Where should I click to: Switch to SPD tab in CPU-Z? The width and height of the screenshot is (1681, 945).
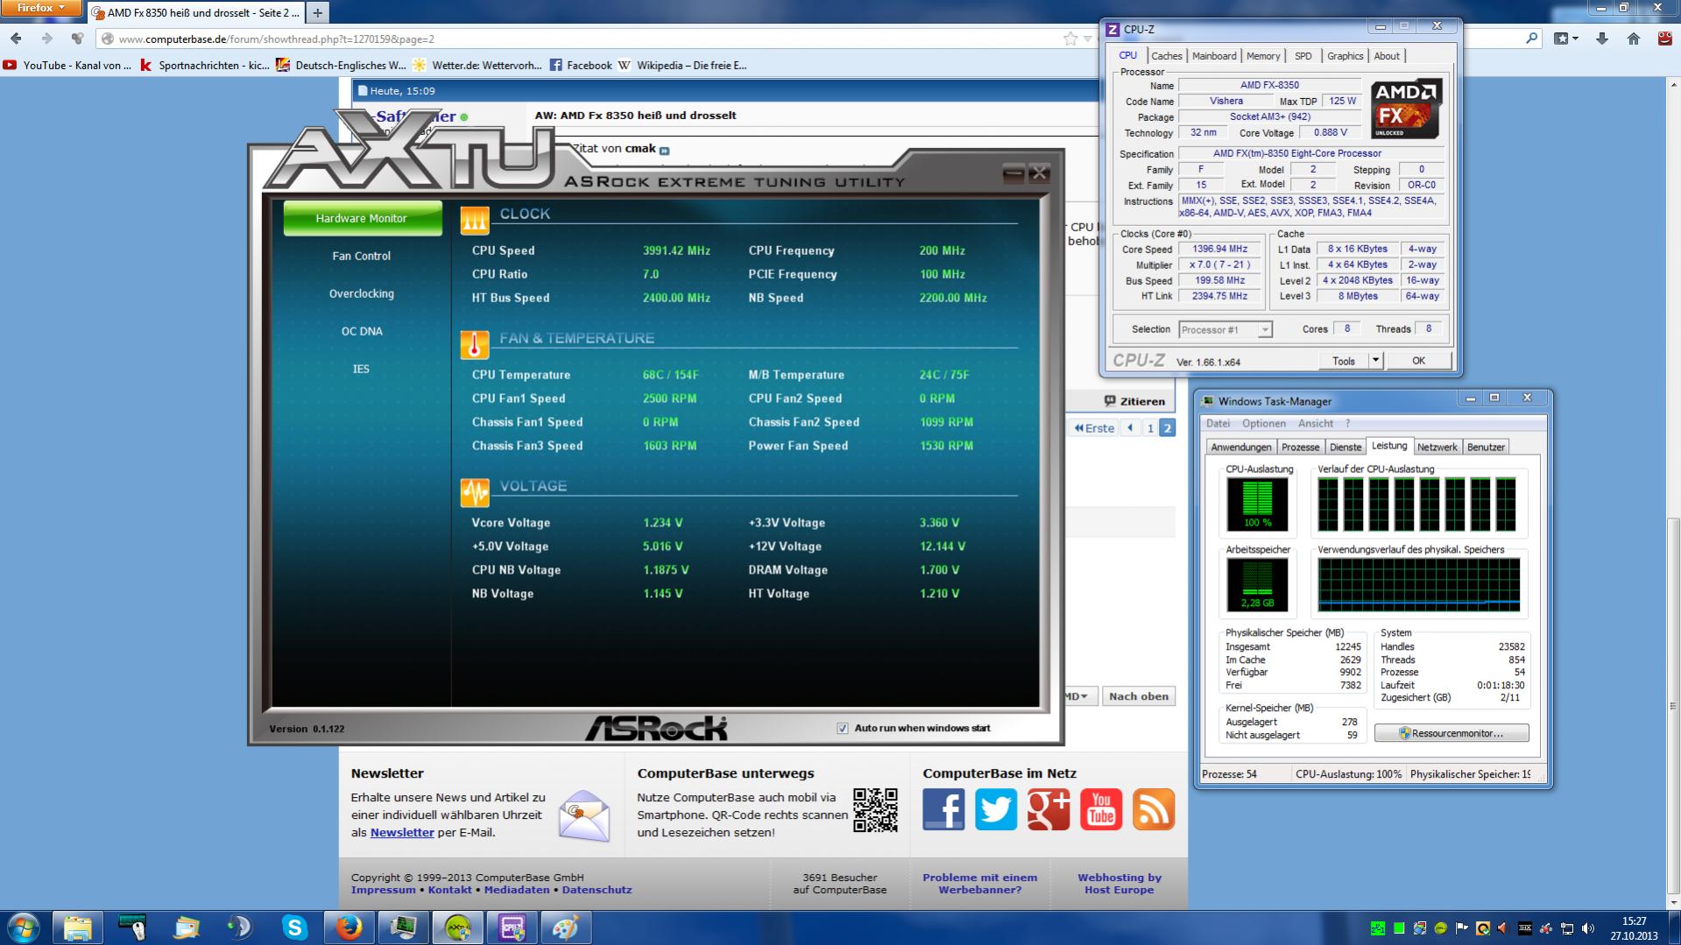click(1303, 56)
